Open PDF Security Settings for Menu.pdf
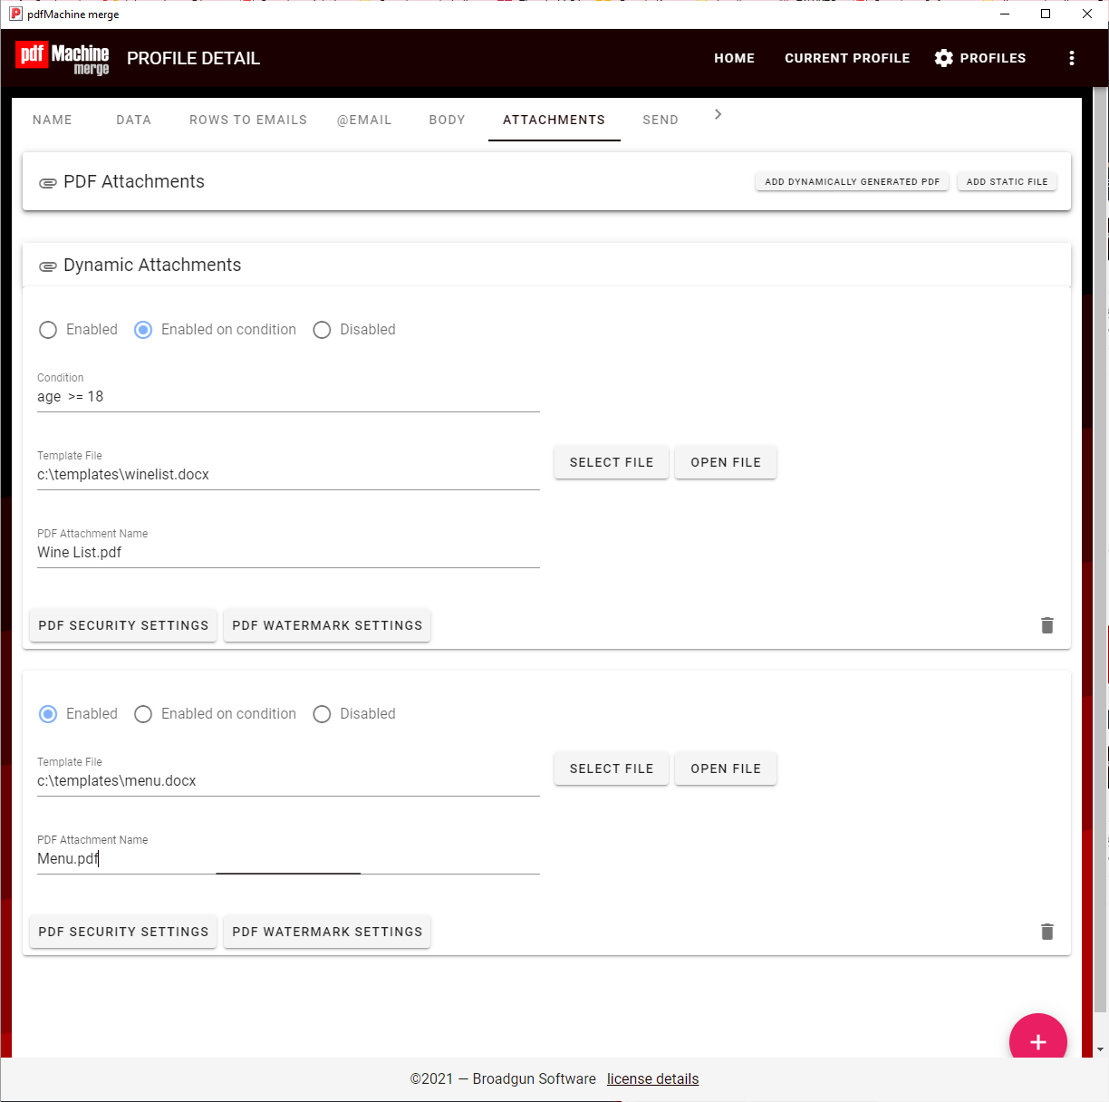This screenshot has width=1109, height=1102. tap(123, 932)
